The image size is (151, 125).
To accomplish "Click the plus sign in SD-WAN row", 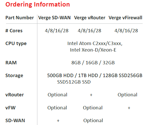I will coord(58,121).
